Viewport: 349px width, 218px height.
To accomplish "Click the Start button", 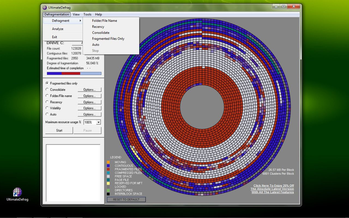I will (x=59, y=131).
